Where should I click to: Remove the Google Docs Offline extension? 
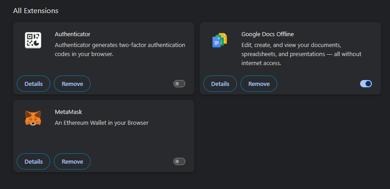tap(259, 84)
